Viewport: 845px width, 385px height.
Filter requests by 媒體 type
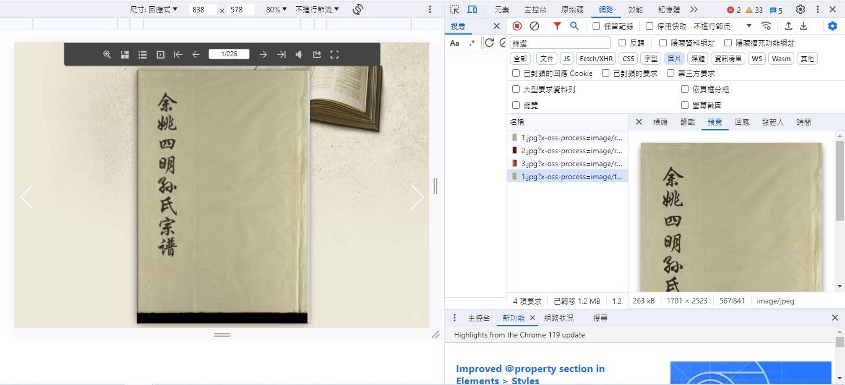(x=697, y=59)
